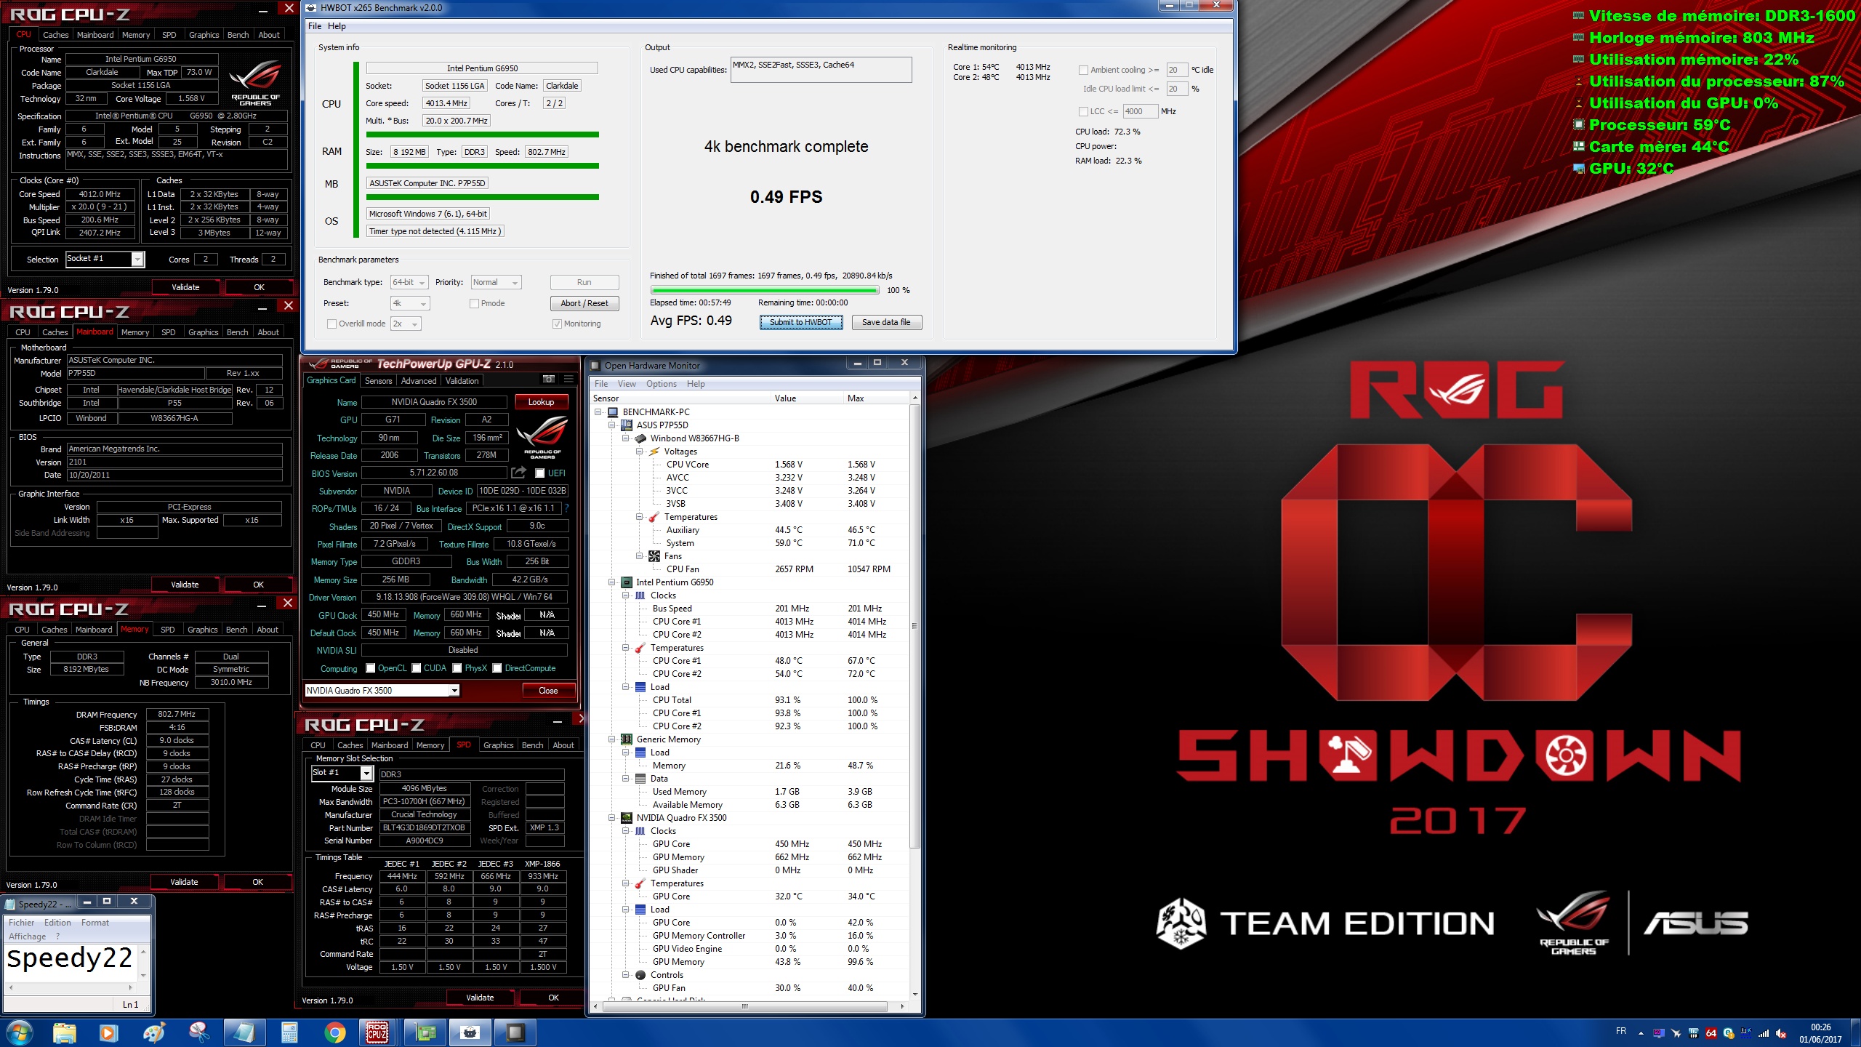Click Validate in the CPU-Z SPD window

(x=480, y=998)
